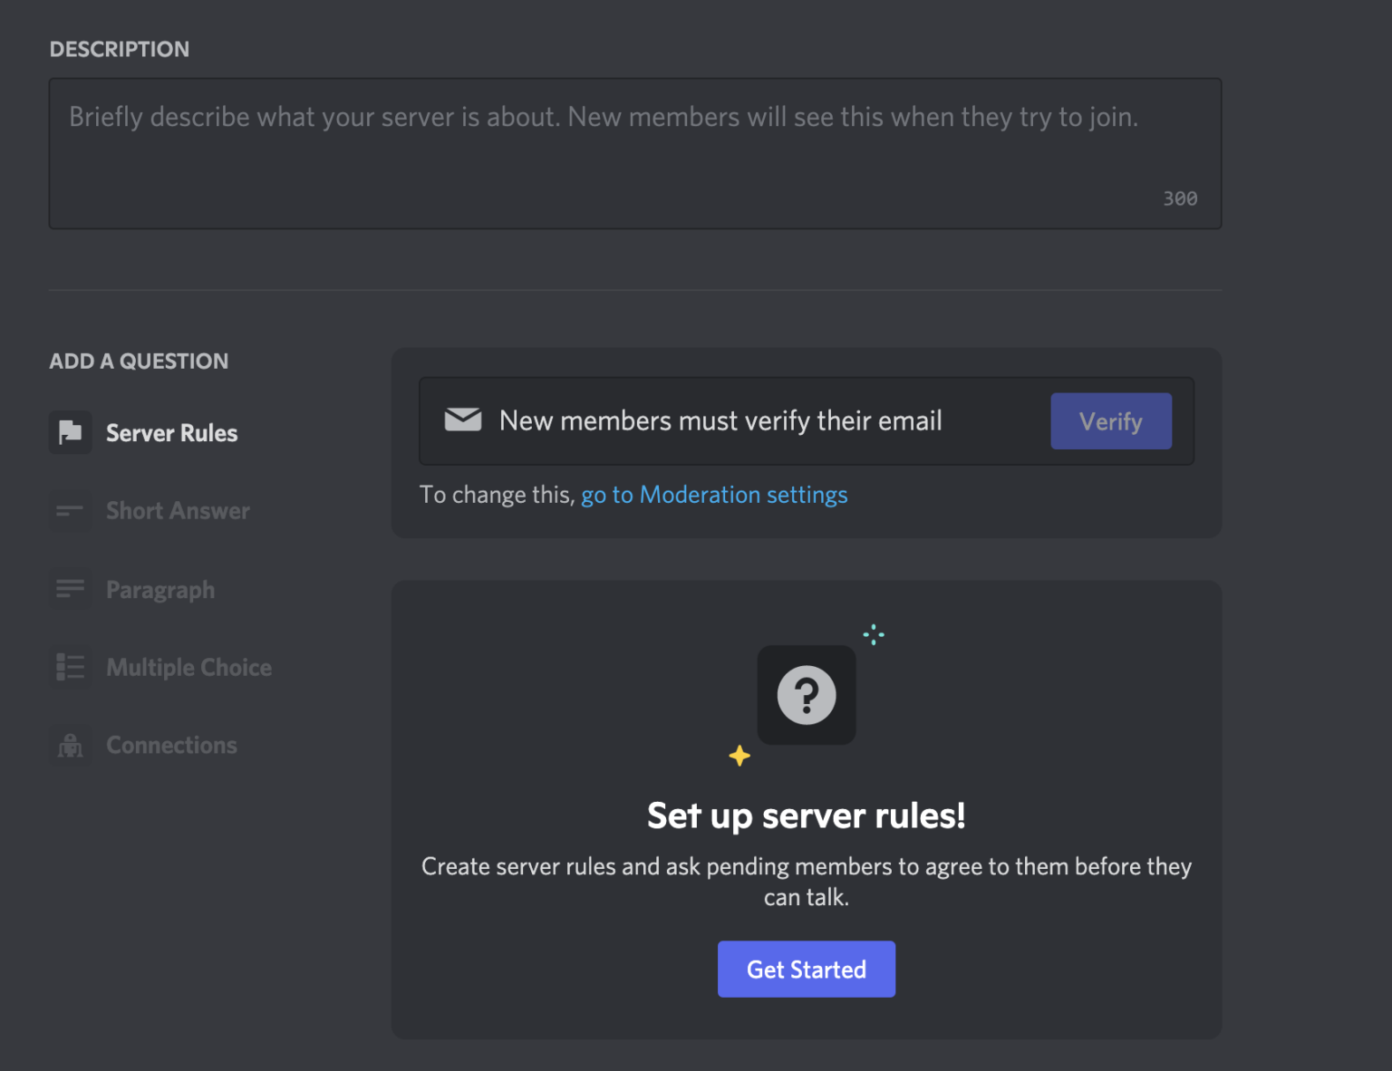
Task: Click the question mark placeholder icon
Action: (x=806, y=695)
